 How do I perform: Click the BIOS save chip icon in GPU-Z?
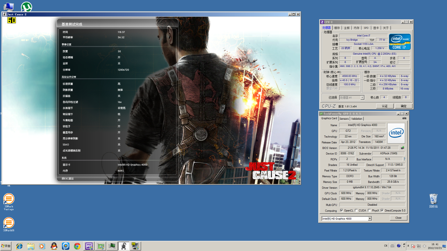(x=403, y=148)
